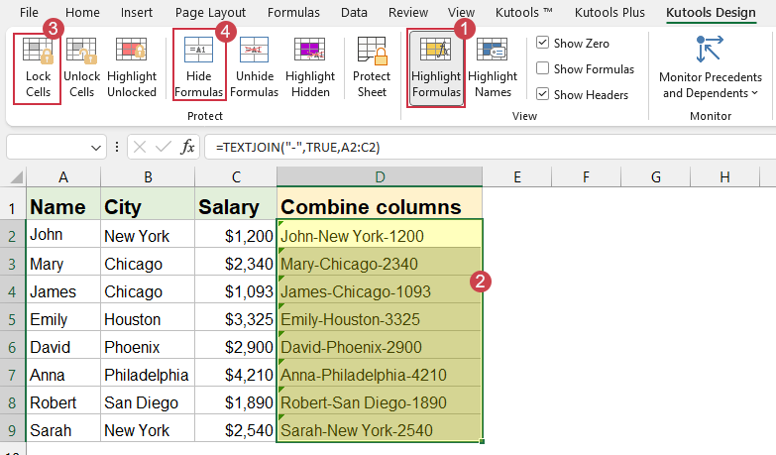This screenshot has height=455, width=776.
Task: Select column E header
Action: (517, 176)
